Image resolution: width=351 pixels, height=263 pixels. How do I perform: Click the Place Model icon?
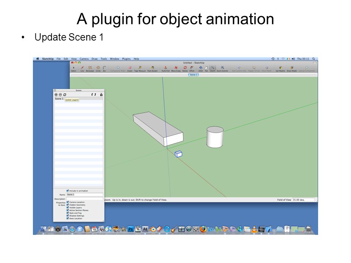(267, 69)
